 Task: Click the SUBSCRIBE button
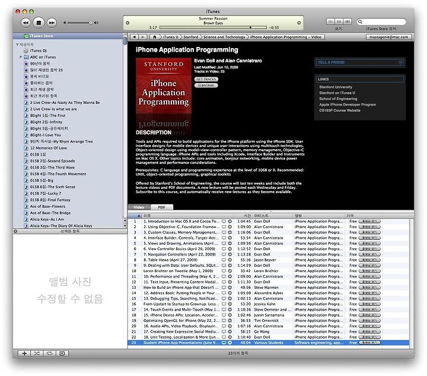click(x=206, y=86)
